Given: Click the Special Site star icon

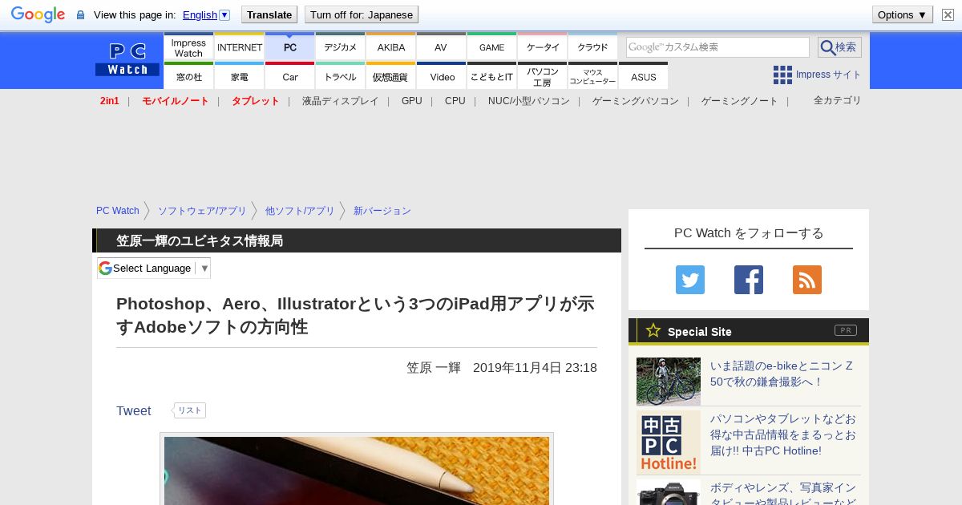Looking at the screenshot, I should (x=653, y=330).
